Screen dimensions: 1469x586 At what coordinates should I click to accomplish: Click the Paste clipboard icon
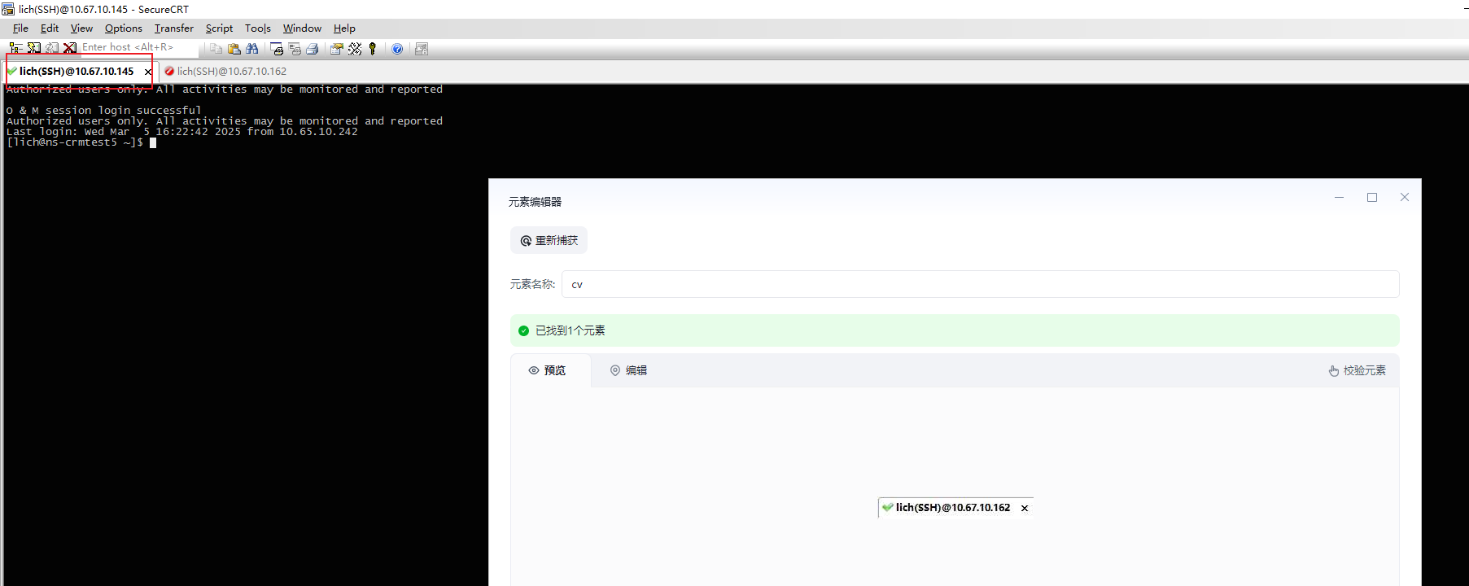(x=234, y=49)
